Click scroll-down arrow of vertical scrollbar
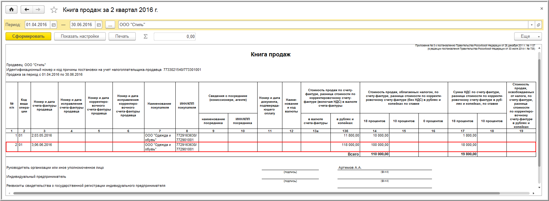This screenshot has width=549, height=201. 539,187
